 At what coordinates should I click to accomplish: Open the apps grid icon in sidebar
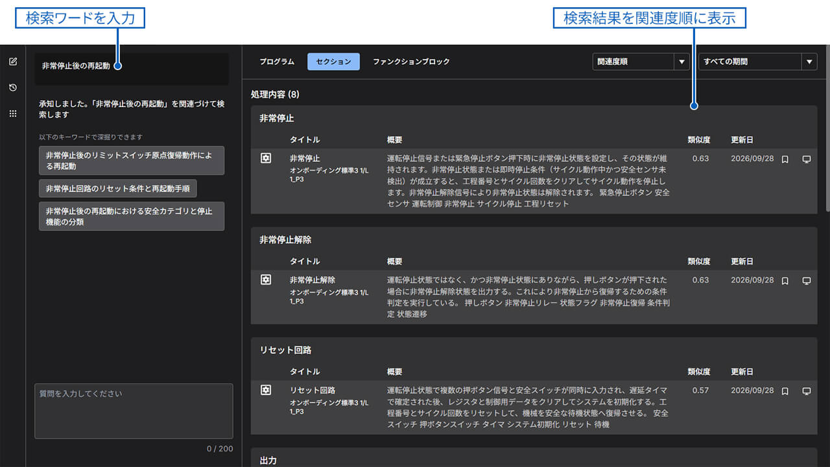click(x=13, y=114)
